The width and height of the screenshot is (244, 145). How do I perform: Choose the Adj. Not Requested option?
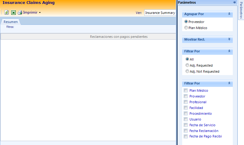[x=187, y=71]
